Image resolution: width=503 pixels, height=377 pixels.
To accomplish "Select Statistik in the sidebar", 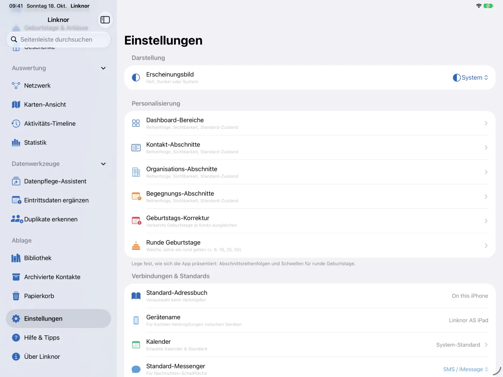I will [59, 143].
